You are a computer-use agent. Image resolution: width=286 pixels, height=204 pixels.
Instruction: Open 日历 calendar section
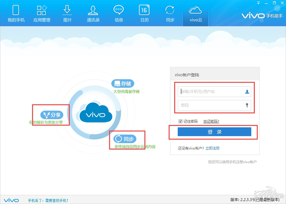(144, 13)
